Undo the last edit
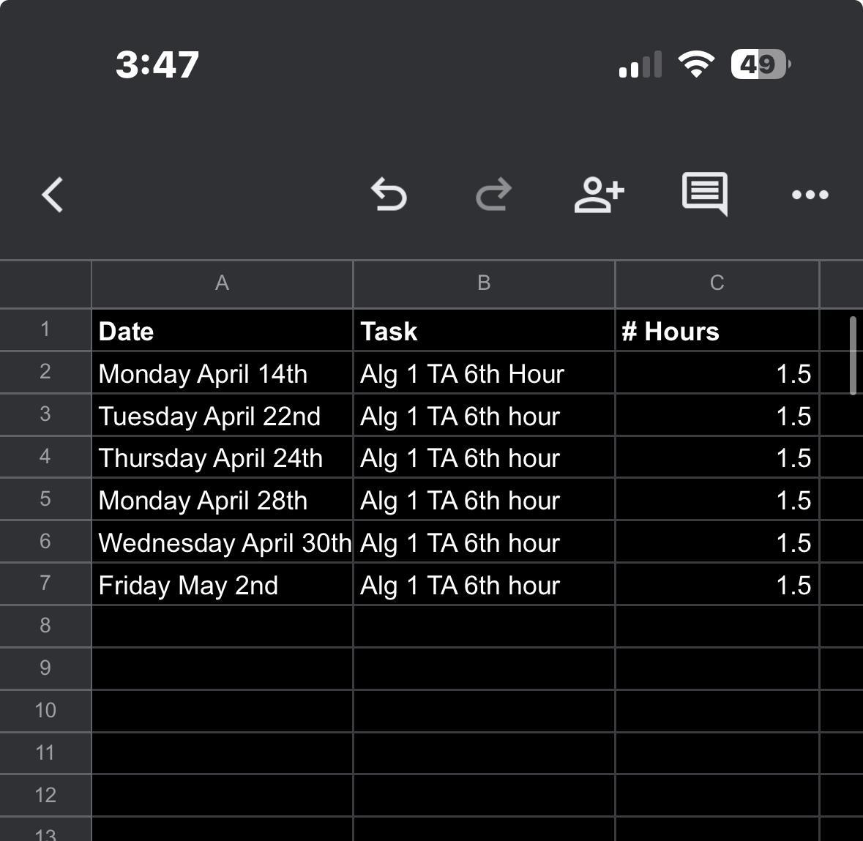This screenshot has width=863, height=841. (x=389, y=195)
